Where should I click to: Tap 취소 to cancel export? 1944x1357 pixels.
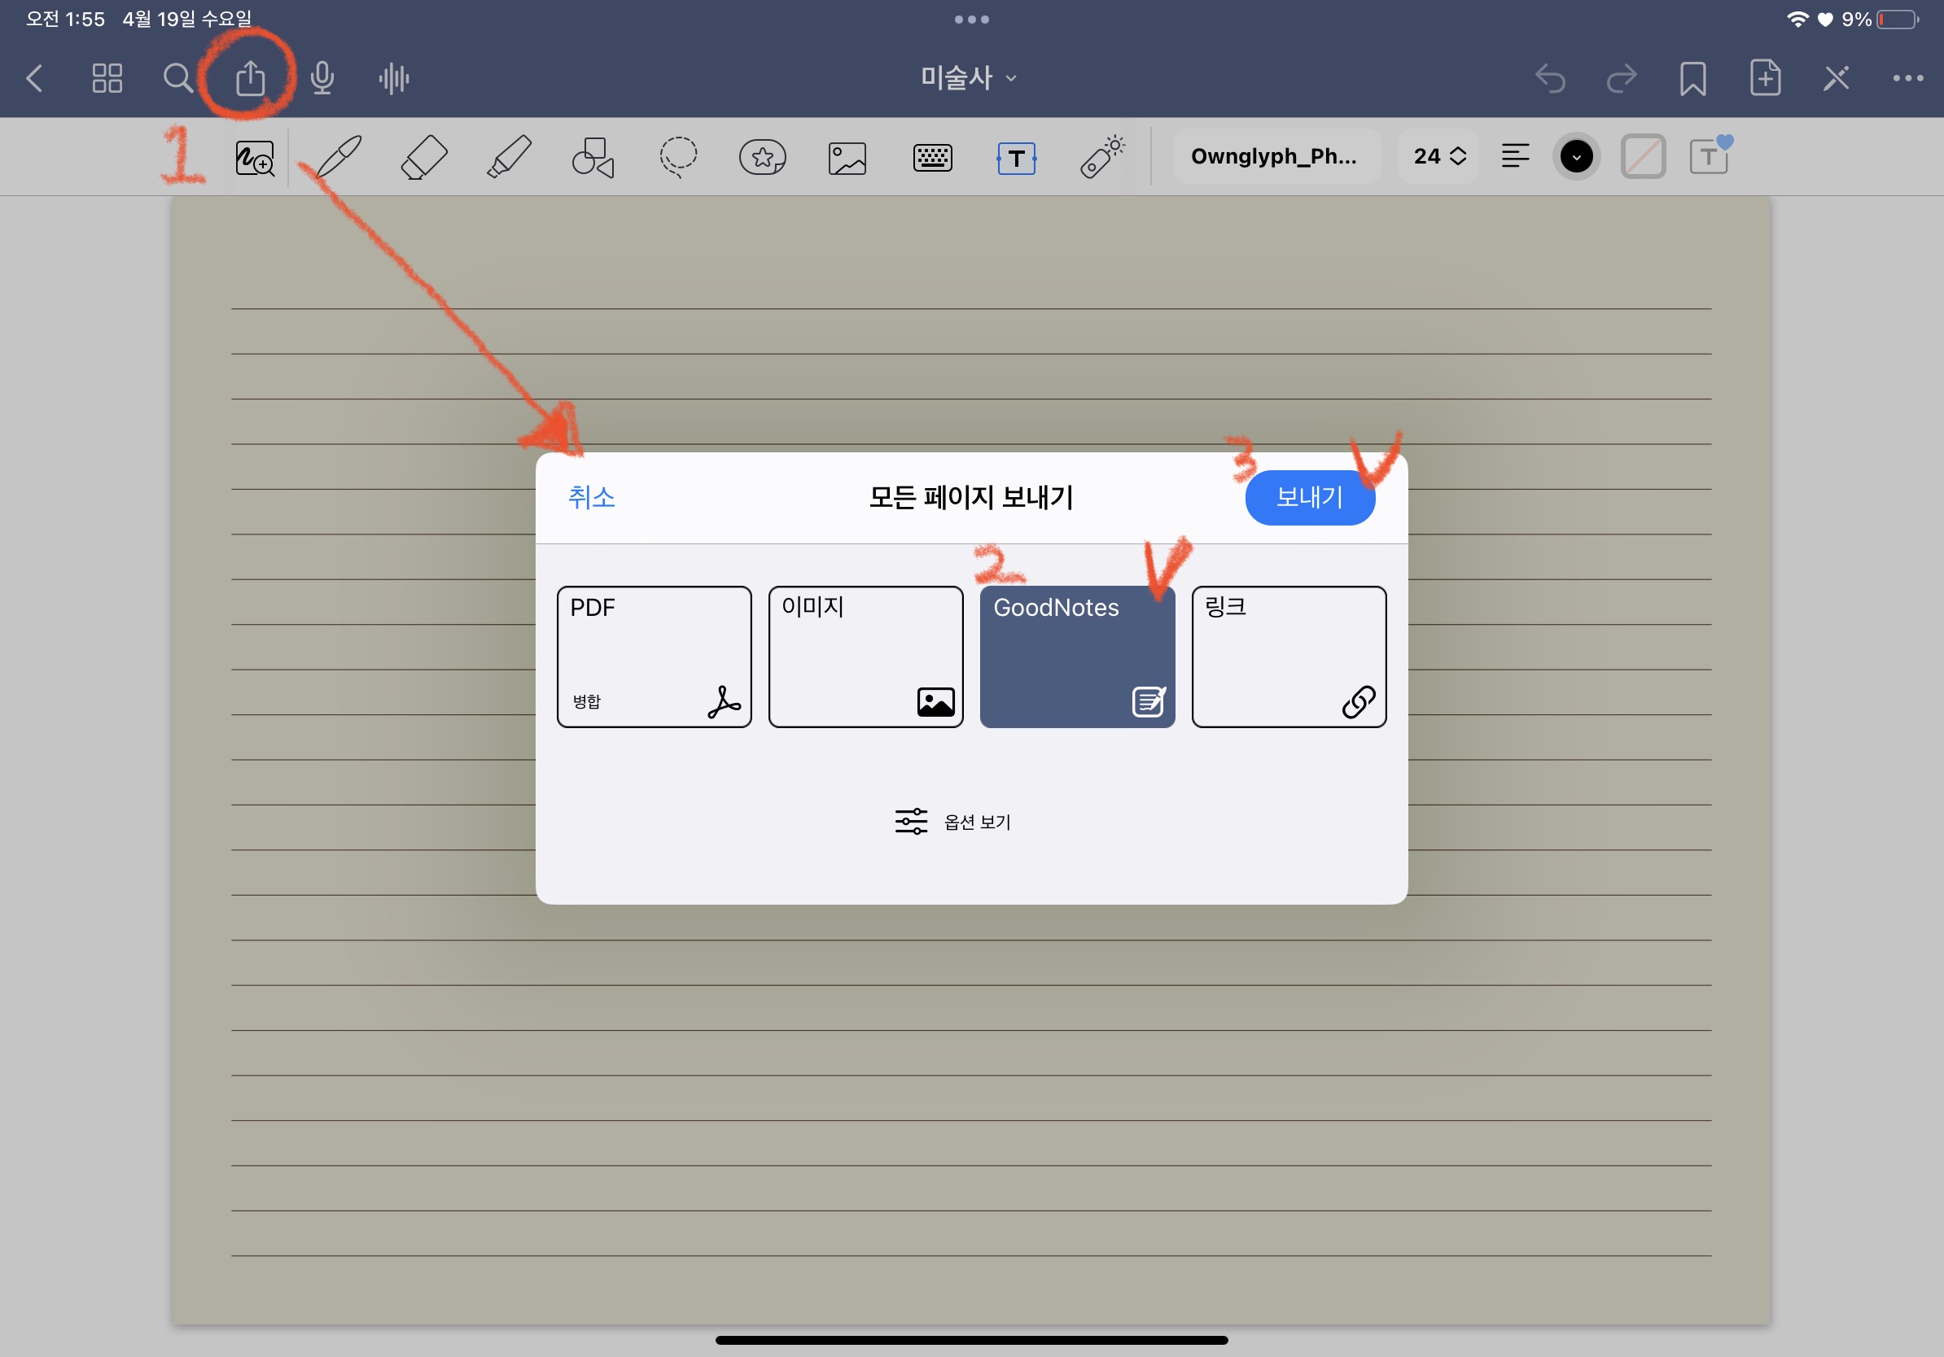(x=591, y=497)
